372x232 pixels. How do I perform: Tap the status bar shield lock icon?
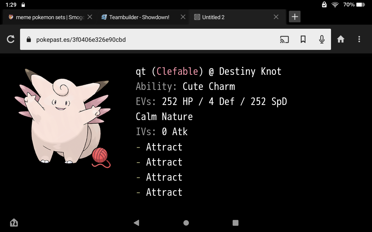tap(324, 5)
